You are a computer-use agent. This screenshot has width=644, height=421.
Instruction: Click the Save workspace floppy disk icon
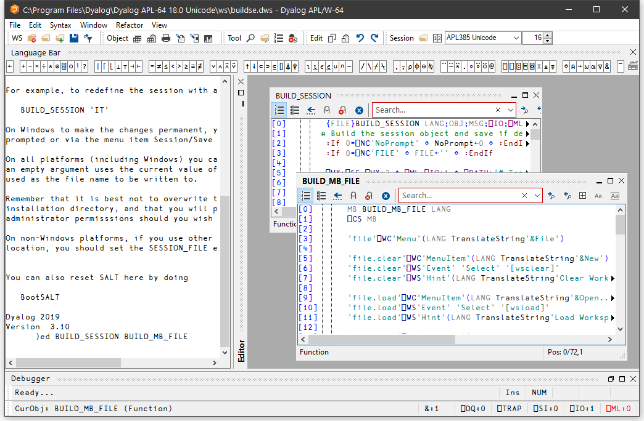coord(74,38)
